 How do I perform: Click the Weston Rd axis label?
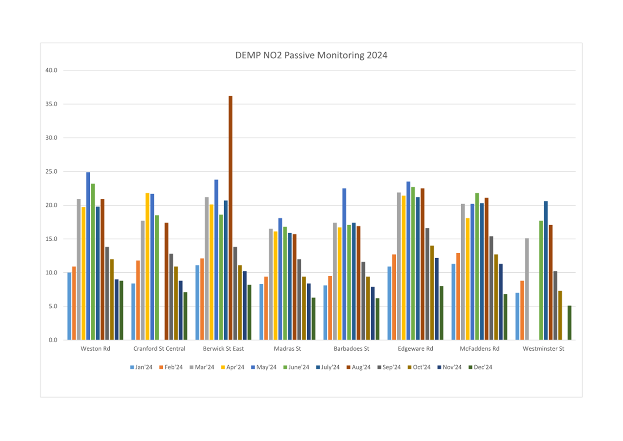(95, 348)
